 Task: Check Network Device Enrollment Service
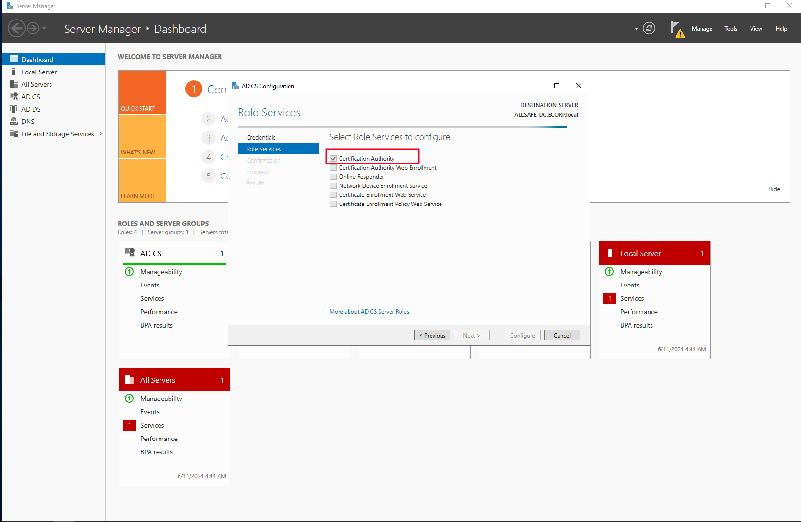(x=333, y=186)
